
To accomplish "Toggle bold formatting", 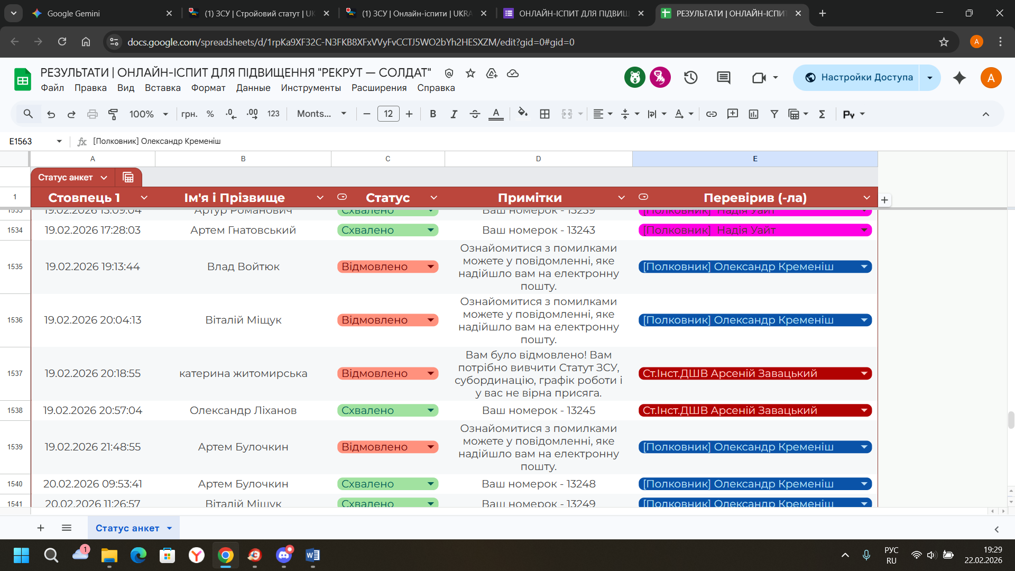I will (433, 114).
